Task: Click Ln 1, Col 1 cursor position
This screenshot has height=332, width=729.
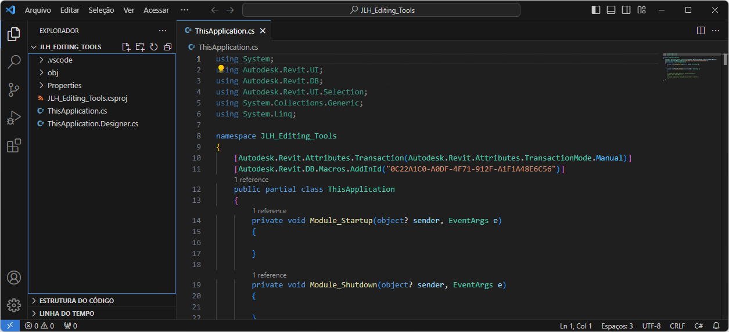Action: tap(576, 326)
